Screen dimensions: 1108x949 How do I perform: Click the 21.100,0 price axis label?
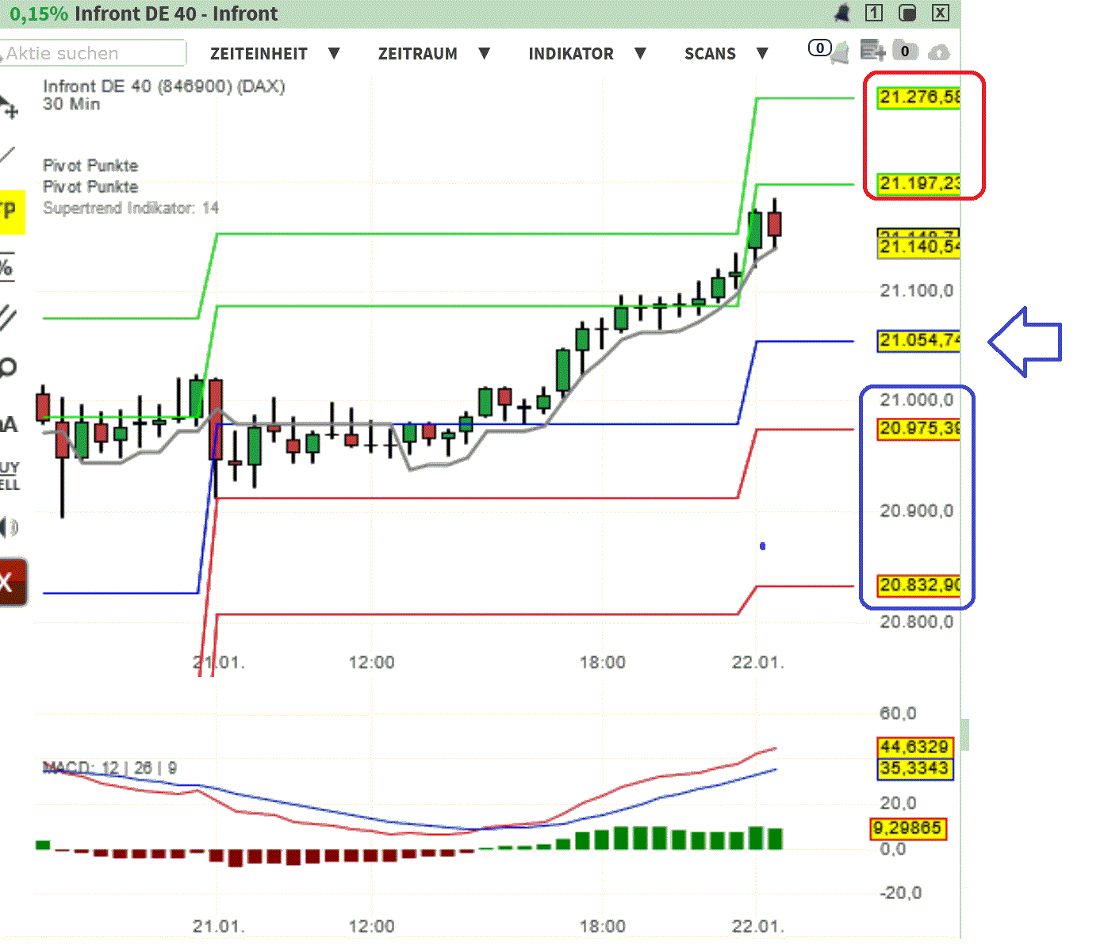coord(917,291)
